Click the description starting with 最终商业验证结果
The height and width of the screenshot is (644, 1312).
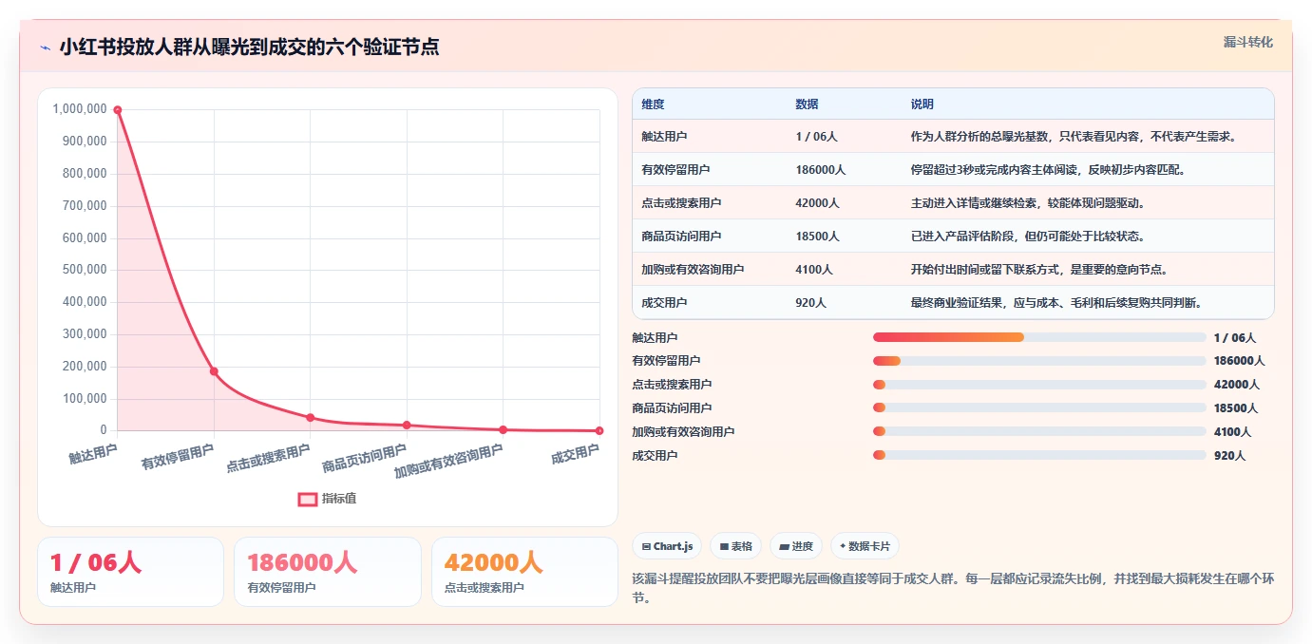point(1056,303)
